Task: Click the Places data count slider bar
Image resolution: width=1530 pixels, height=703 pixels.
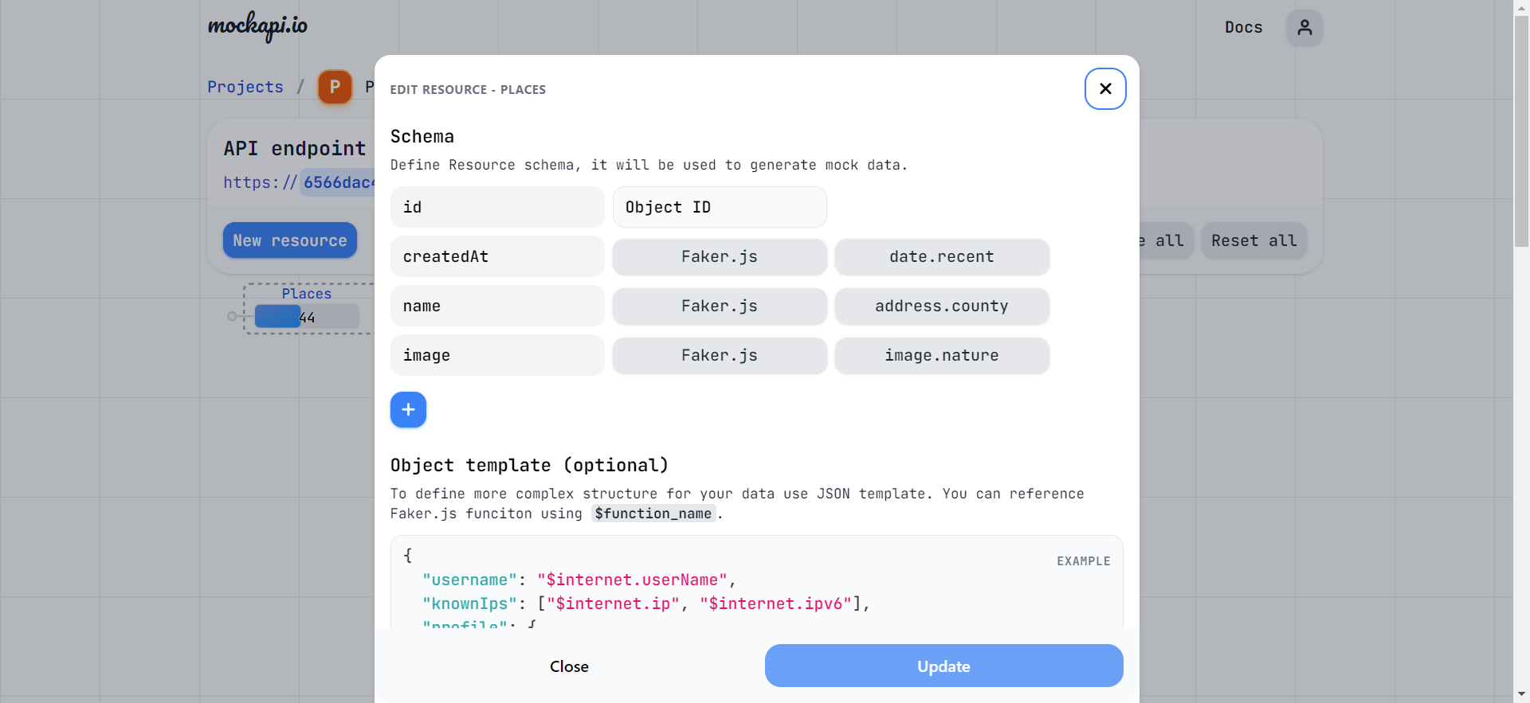Action: [307, 317]
